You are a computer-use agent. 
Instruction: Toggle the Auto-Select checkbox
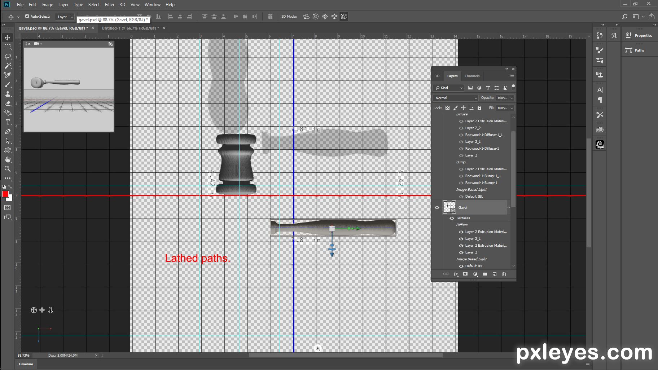pos(27,16)
